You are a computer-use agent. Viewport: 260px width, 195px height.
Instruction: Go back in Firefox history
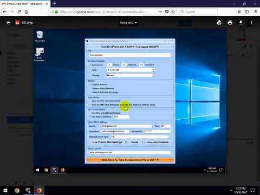coord(5,12)
